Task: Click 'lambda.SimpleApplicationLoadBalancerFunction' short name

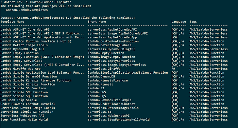Action: coord(128,73)
